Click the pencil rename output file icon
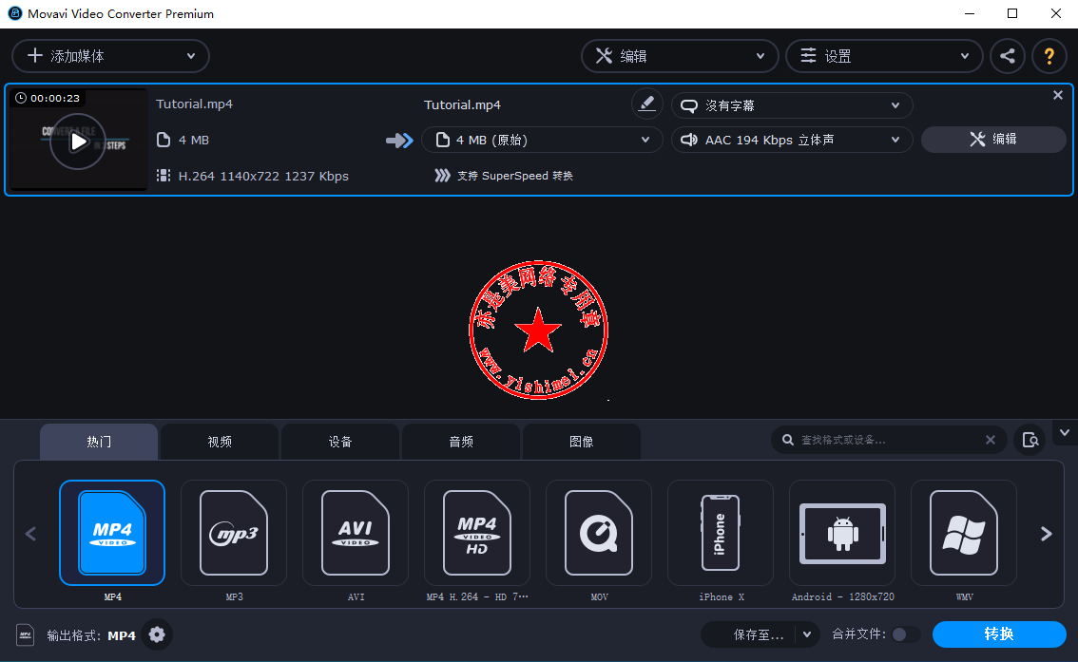Viewport: 1078px width, 662px height. (647, 104)
